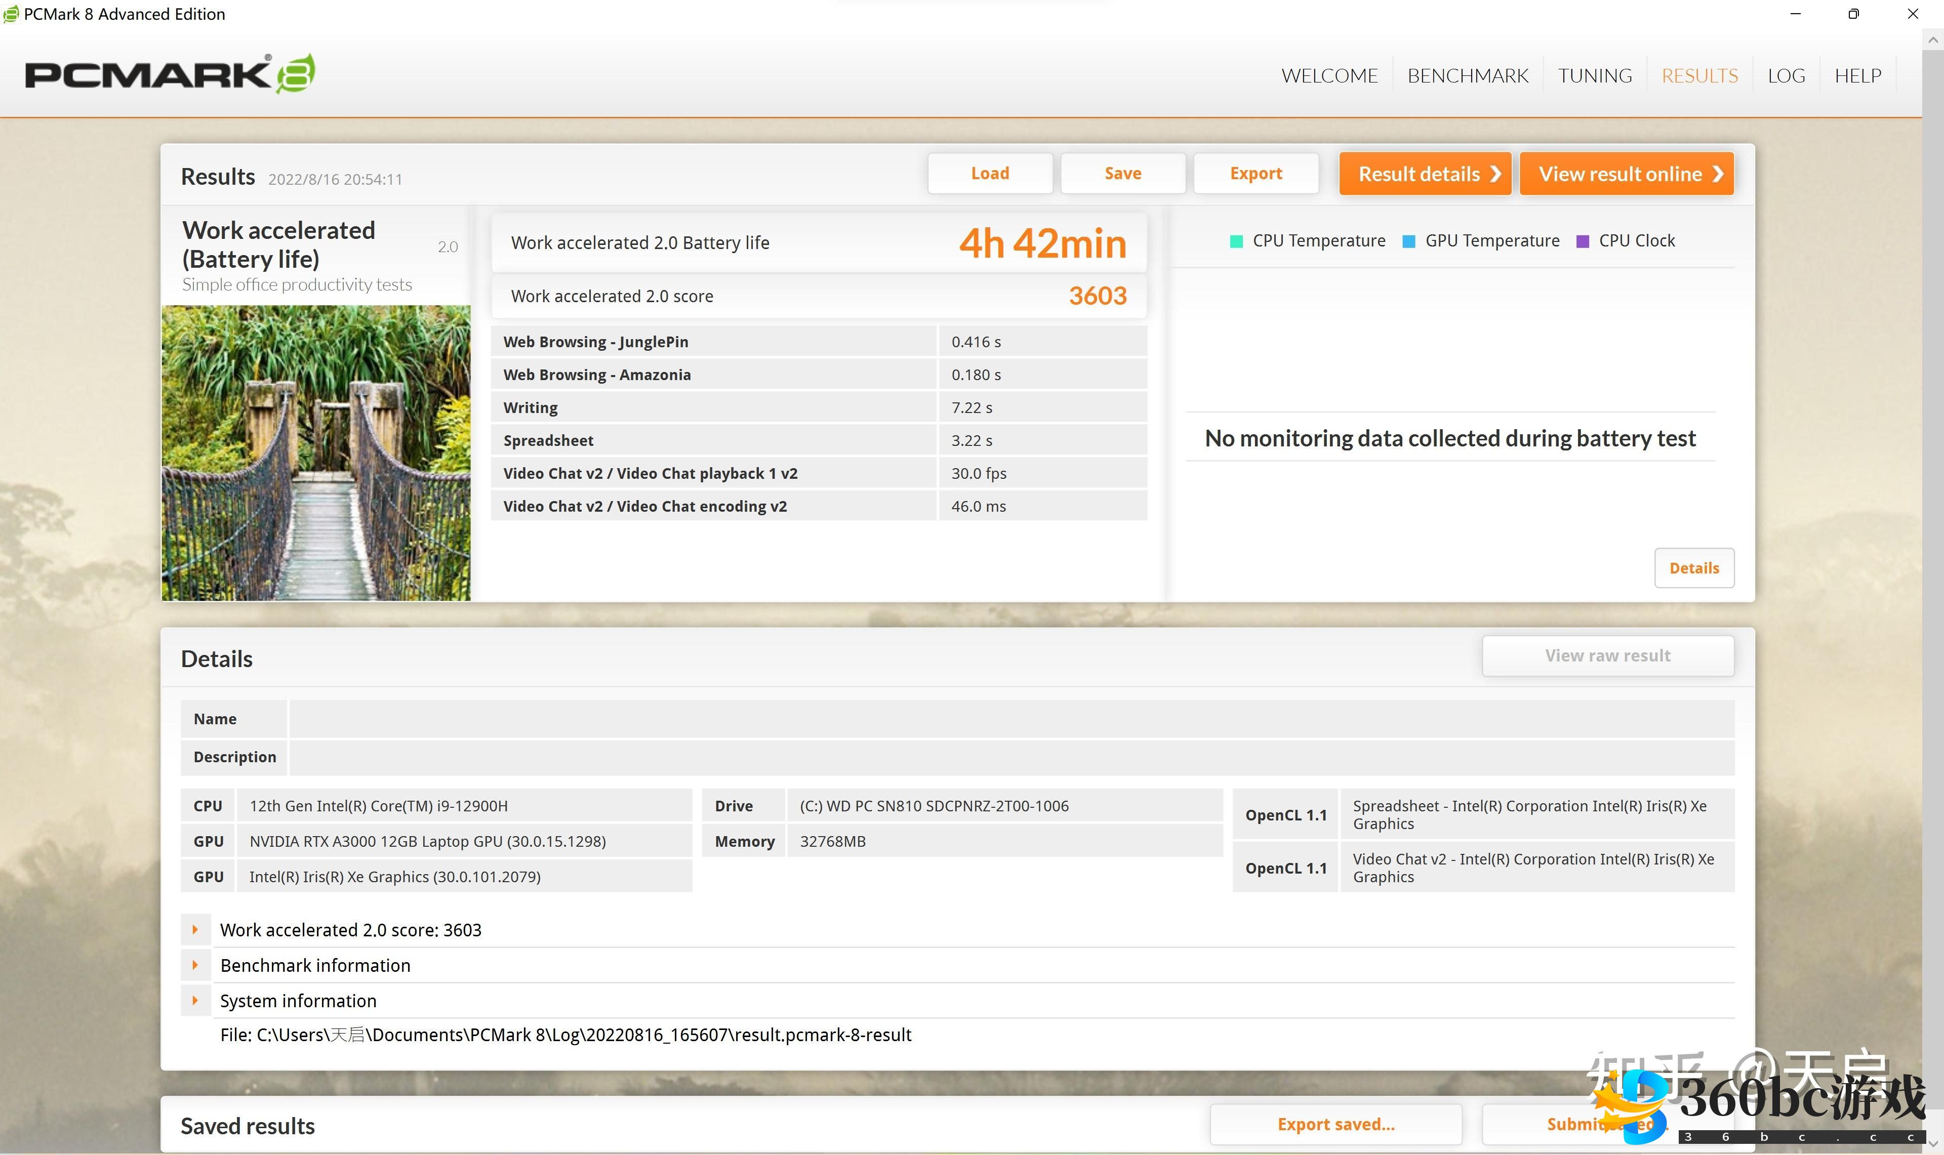This screenshot has height=1155, width=1944.
Task: Expand Work accelerated 2.0 score row
Action: (195, 929)
